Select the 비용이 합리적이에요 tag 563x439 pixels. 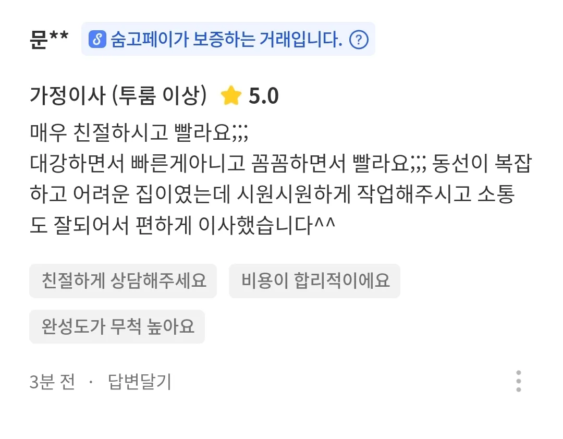coord(314,281)
